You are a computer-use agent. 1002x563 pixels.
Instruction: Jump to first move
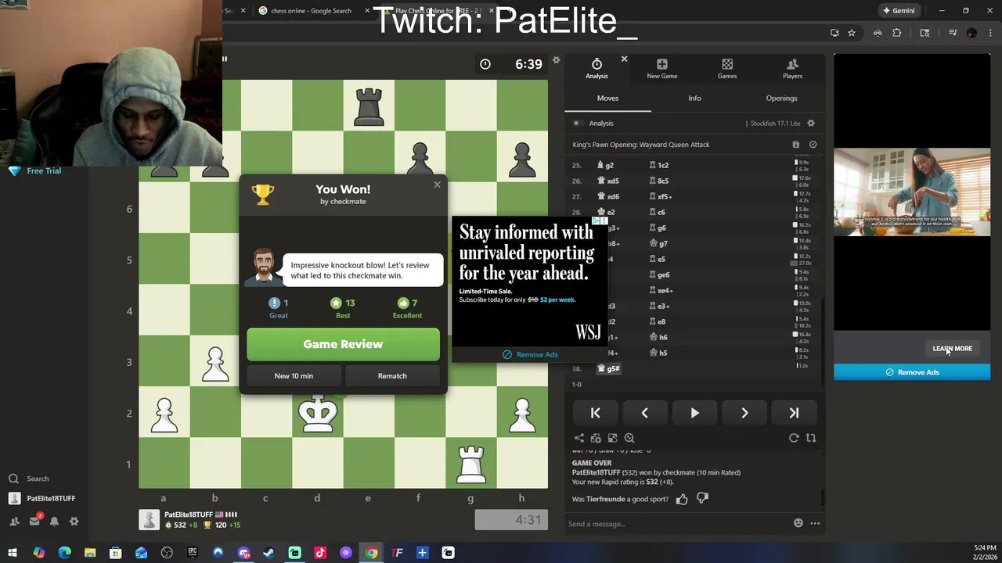click(x=595, y=413)
